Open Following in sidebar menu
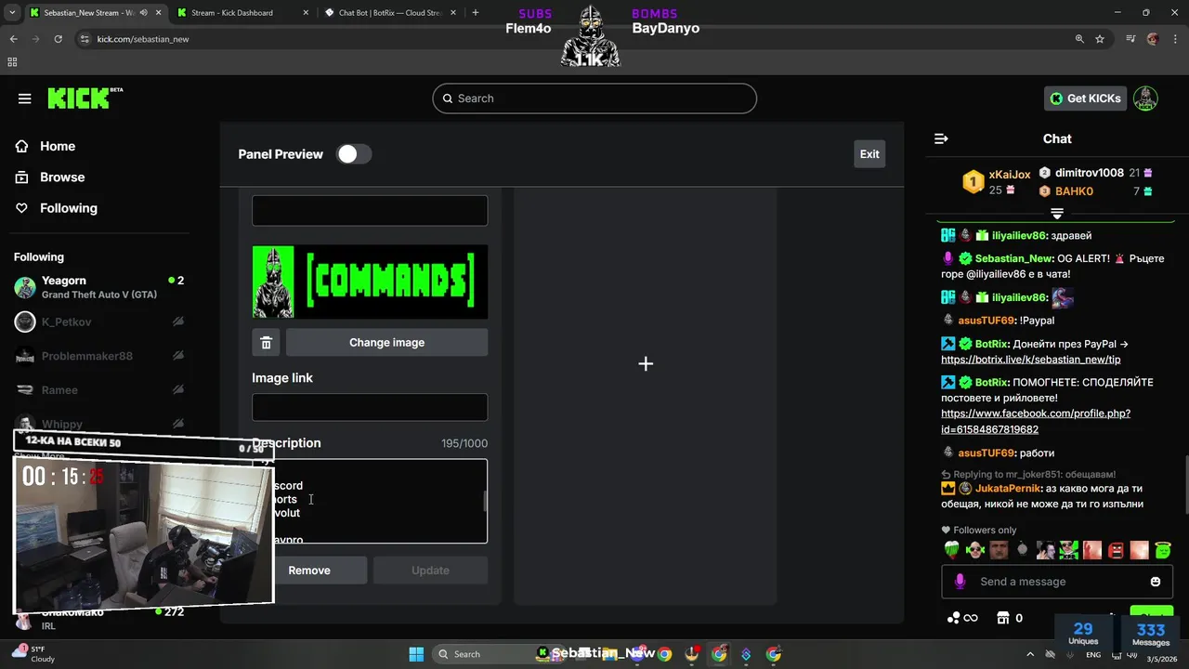Viewport: 1189px width, 669px height. [x=69, y=208]
